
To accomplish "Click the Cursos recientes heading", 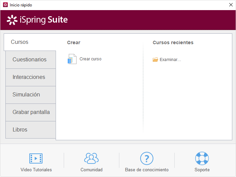I will click(173, 42).
